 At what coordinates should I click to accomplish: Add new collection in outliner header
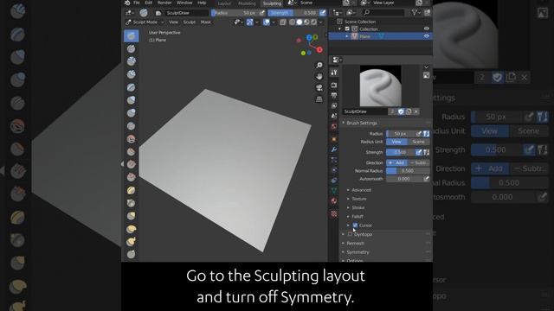click(x=427, y=13)
